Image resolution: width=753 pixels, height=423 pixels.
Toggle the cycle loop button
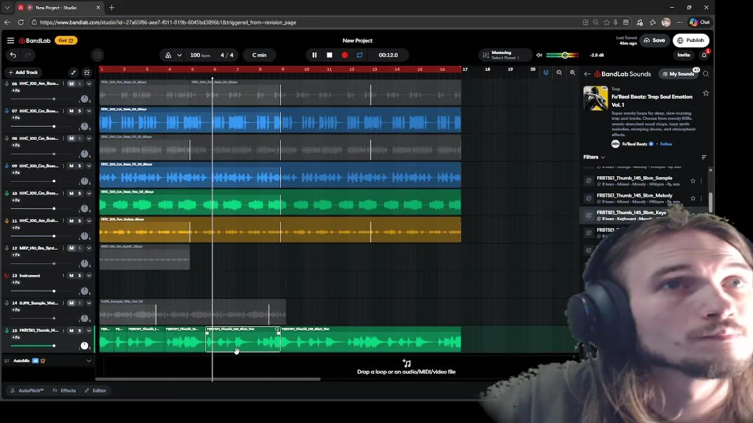359,55
